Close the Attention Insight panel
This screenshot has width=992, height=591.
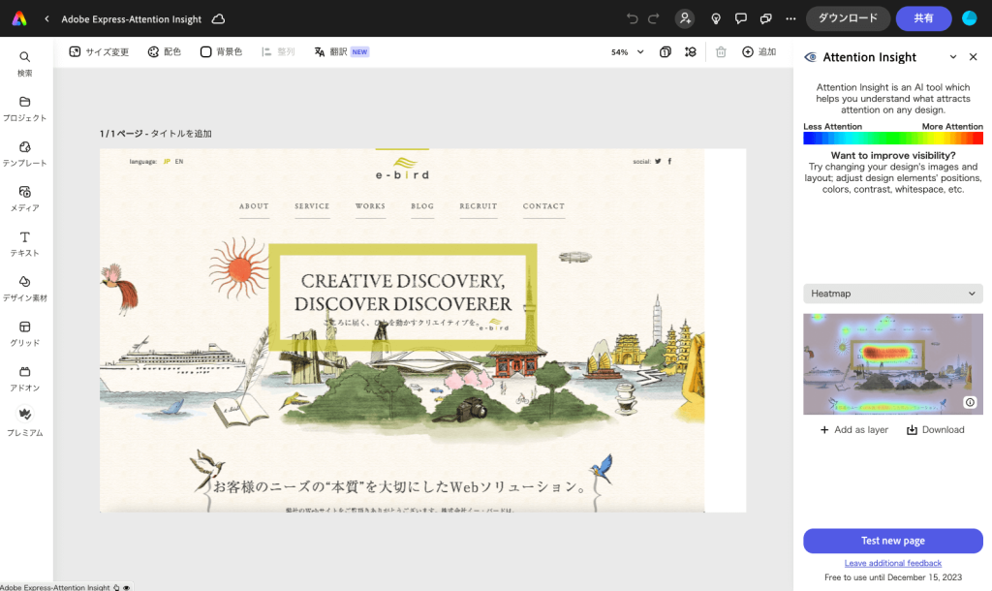coord(973,57)
